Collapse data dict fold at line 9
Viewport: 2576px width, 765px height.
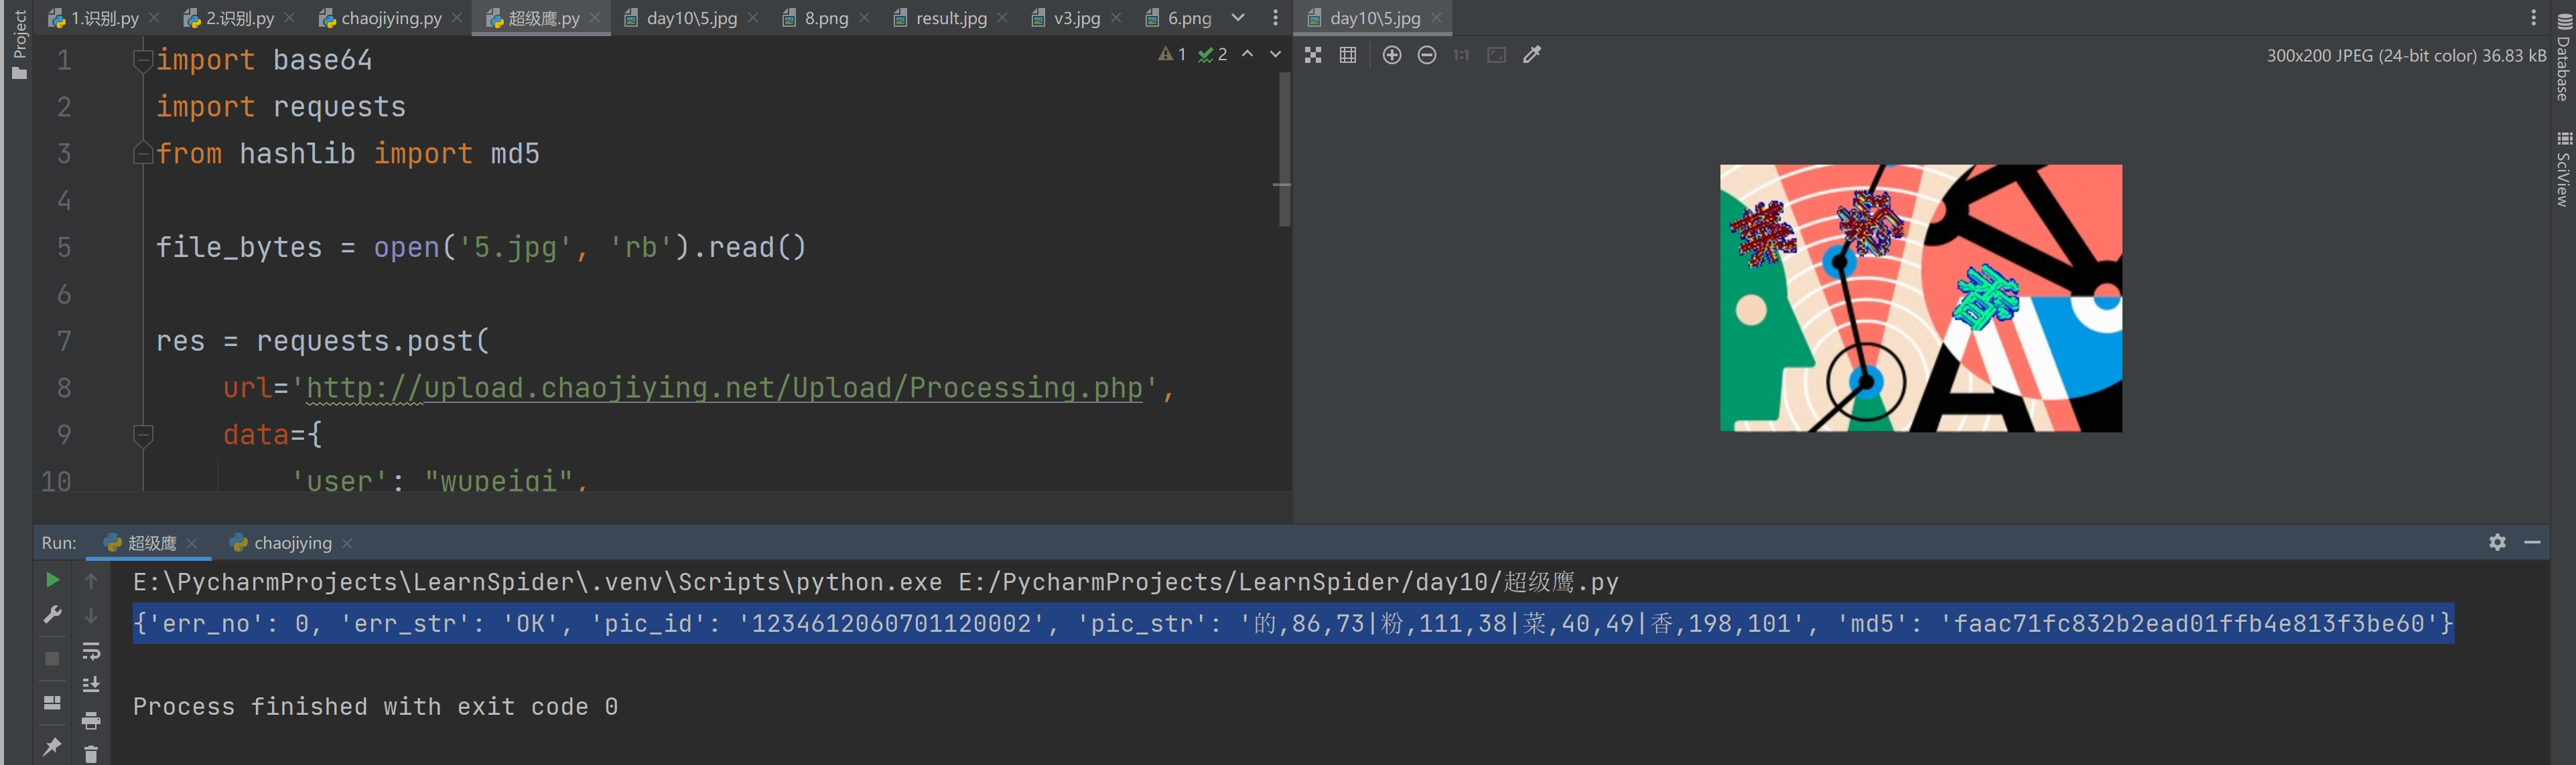[x=143, y=436]
